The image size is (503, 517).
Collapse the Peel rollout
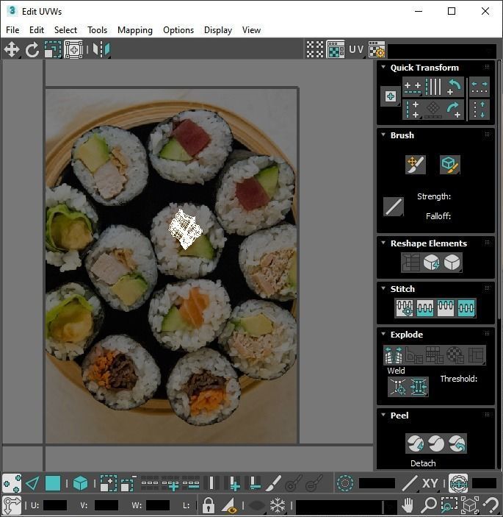click(x=383, y=415)
